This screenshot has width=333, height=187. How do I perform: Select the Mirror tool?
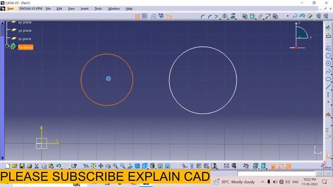[x=225, y=16]
